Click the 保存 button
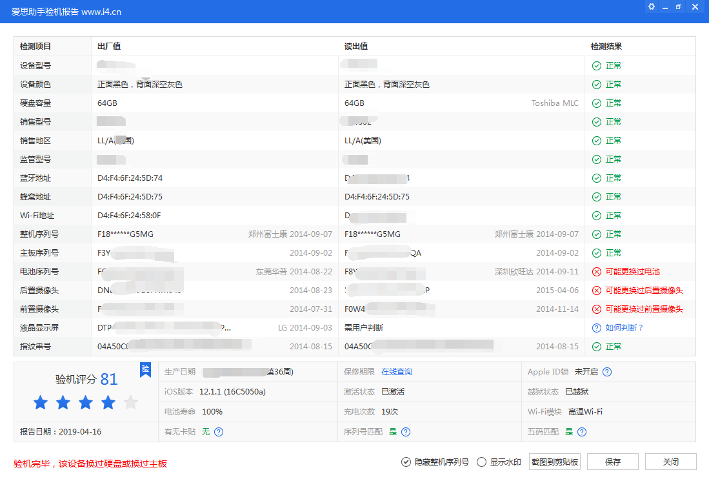709x481 pixels. (x=612, y=462)
